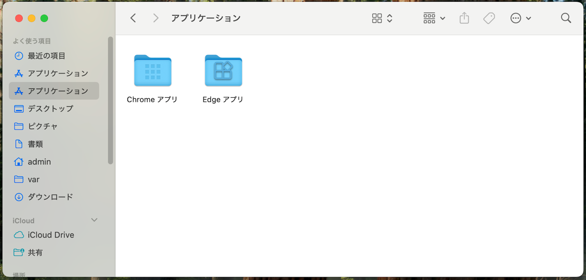Open the Edge アプリ folder
This screenshot has height=280, width=586.
pos(223,71)
